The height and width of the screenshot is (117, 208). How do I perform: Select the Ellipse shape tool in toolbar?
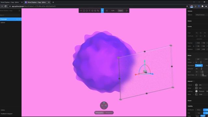tap(87, 11)
